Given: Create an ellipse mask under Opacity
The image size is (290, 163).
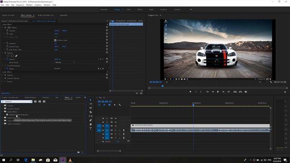Looking at the screenshot, I should point(8,56).
